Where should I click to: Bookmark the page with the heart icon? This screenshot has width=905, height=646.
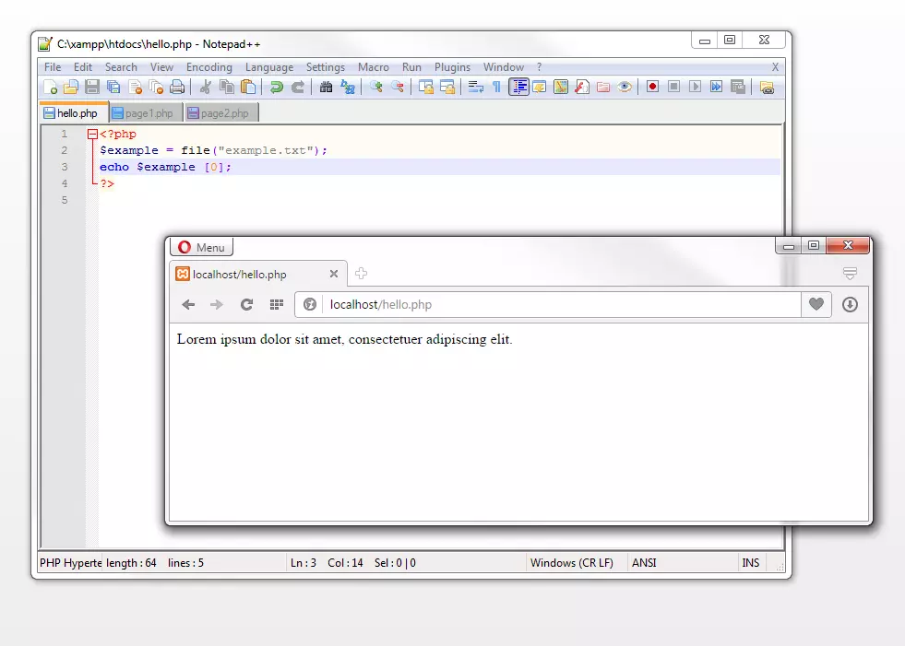pyautogui.click(x=816, y=304)
